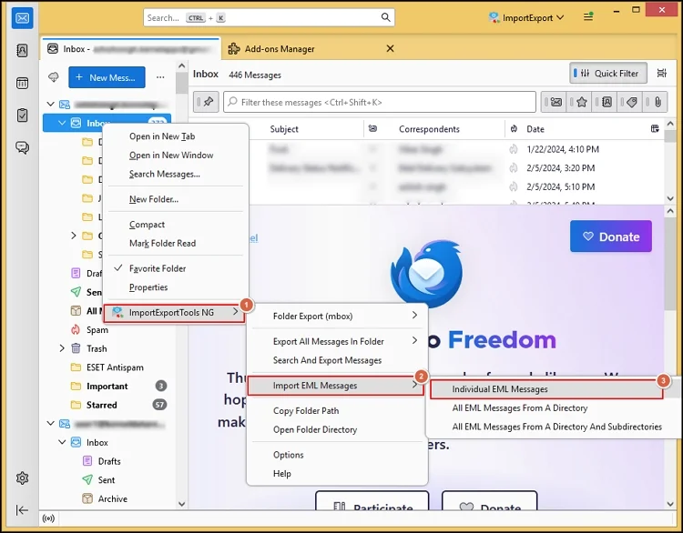Select Search And Export Messages
The image size is (683, 533).
coord(337,360)
